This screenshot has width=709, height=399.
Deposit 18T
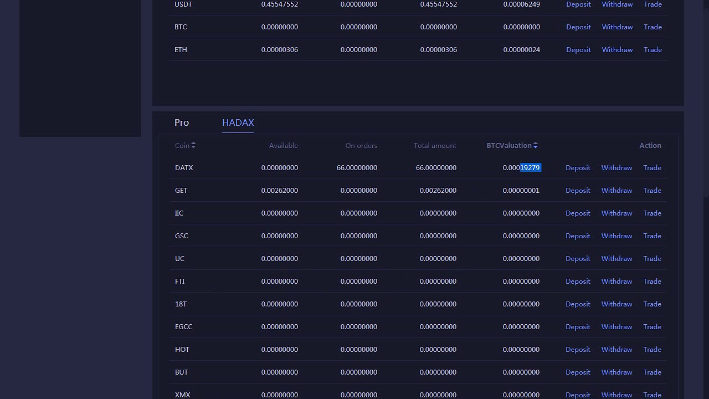pos(578,304)
